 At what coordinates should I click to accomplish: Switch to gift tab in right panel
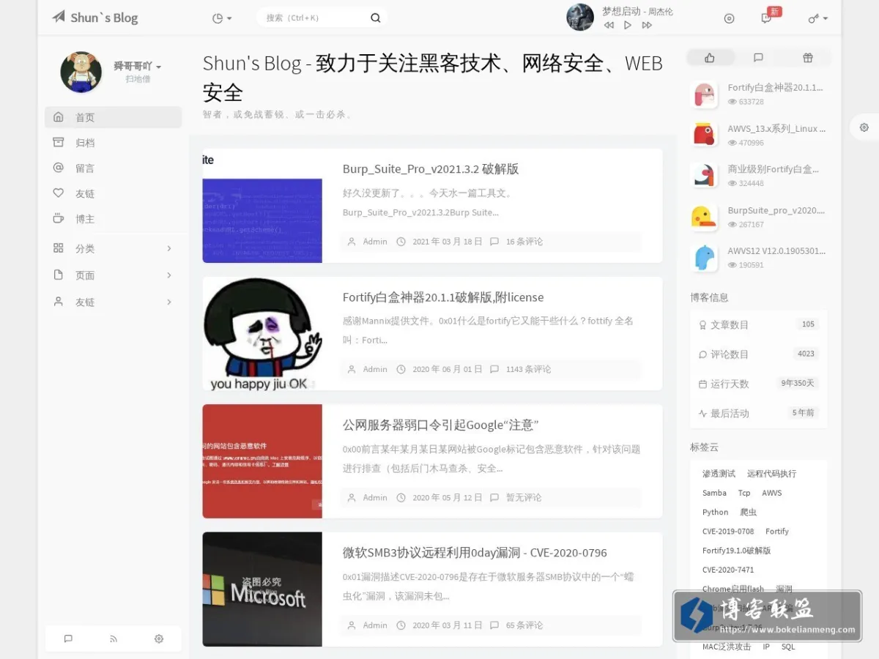pyautogui.click(x=807, y=58)
